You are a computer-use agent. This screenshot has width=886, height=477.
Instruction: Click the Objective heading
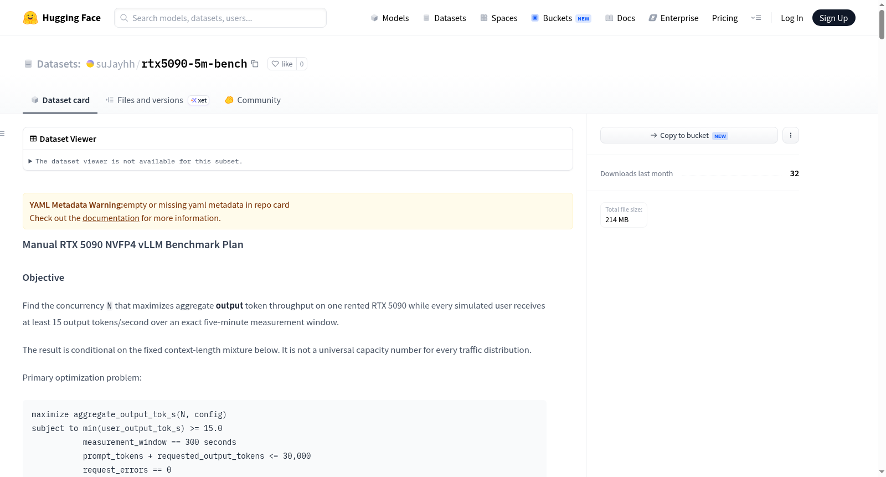(x=43, y=278)
